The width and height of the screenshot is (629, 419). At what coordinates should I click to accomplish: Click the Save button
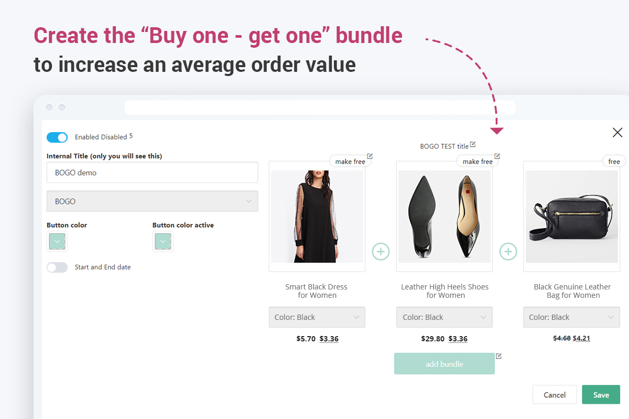tap(601, 395)
